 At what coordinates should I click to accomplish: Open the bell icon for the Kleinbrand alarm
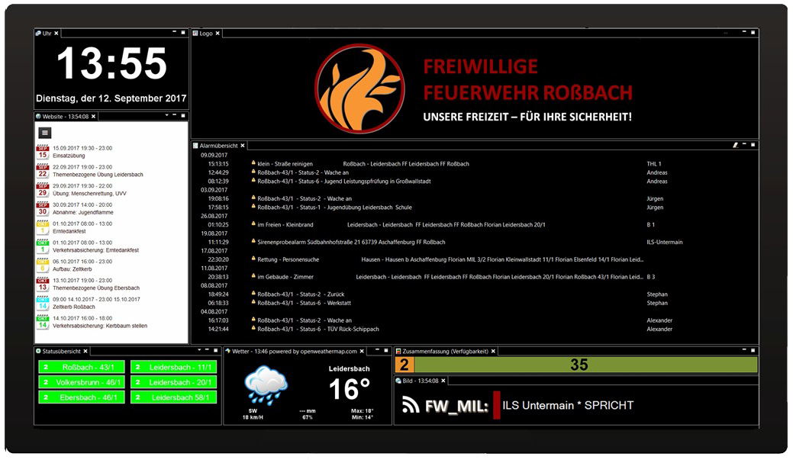tap(253, 224)
